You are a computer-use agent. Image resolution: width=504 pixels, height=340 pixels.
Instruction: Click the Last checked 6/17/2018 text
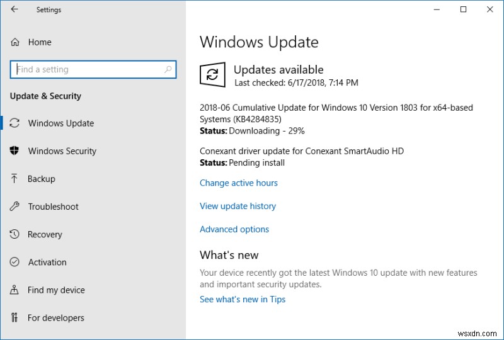tap(296, 83)
